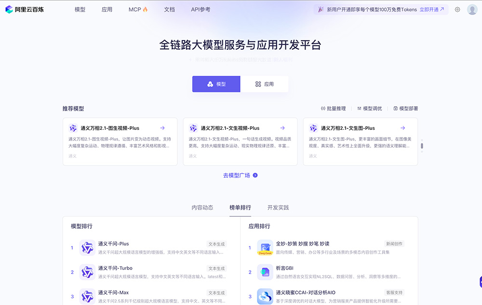This screenshot has height=305, width=482.
Task: Open 通义万相2.1-文生视频-Plus card title
Action: [230, 128]
